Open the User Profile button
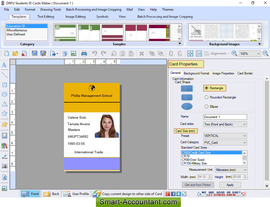 [76, 194]
